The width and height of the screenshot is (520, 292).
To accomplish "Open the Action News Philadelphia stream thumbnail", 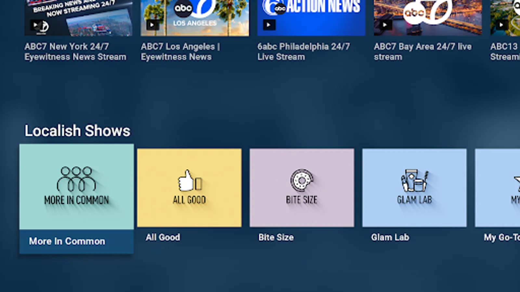I will [311, 18].
